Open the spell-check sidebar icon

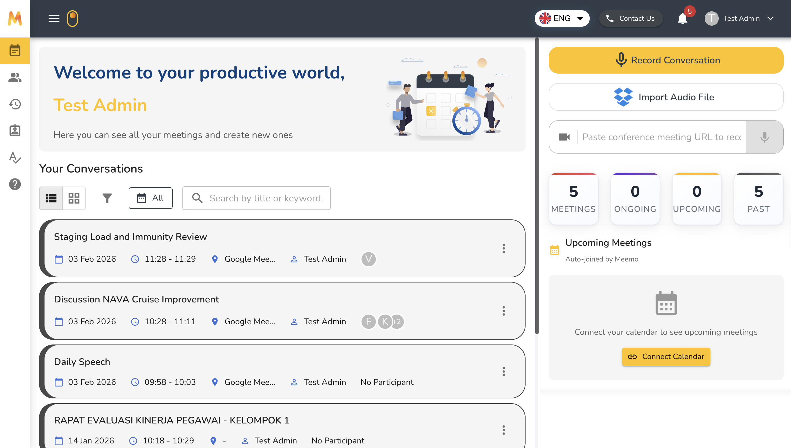(x=15, y=157)
